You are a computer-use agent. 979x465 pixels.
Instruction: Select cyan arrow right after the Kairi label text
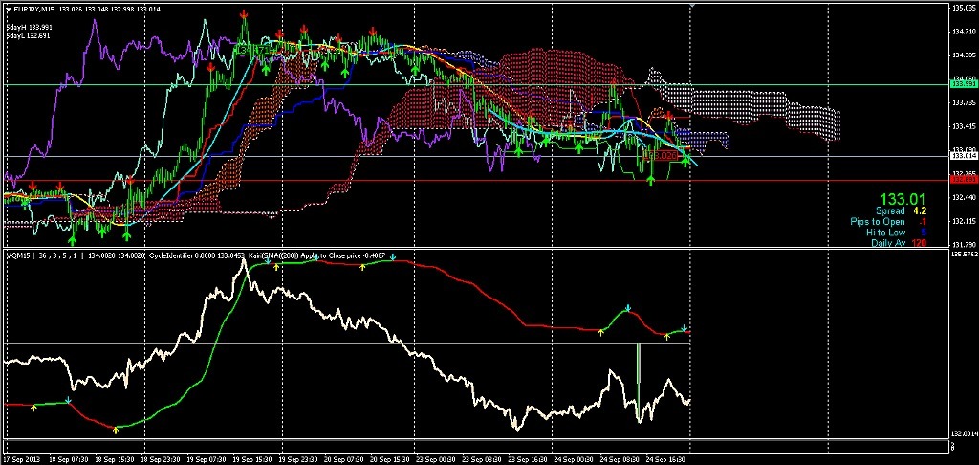tap(393, 255)
